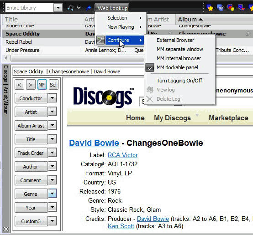Click the Conductor lookup button
Image resolution: width=253 pixels, height=235 pixels.
31,98
